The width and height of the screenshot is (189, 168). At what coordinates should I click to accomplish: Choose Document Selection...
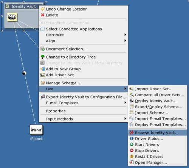coord(83,49)
